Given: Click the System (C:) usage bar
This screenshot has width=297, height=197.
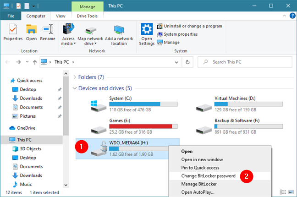Looking at the screenshot, I should [143, 104].
